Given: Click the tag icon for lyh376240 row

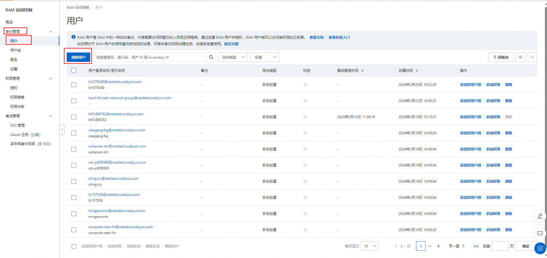Looking at the screenshot, I should (305, 85).
